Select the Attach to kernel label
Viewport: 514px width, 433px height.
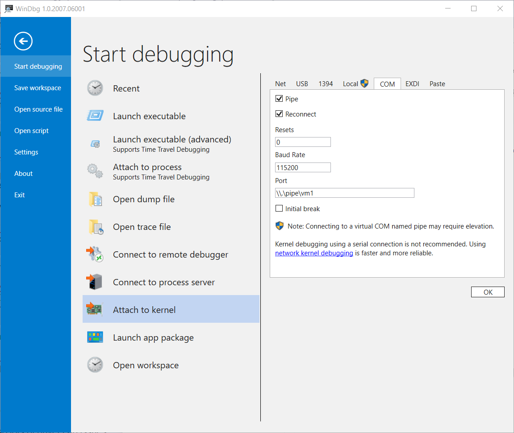pos(144,310)
